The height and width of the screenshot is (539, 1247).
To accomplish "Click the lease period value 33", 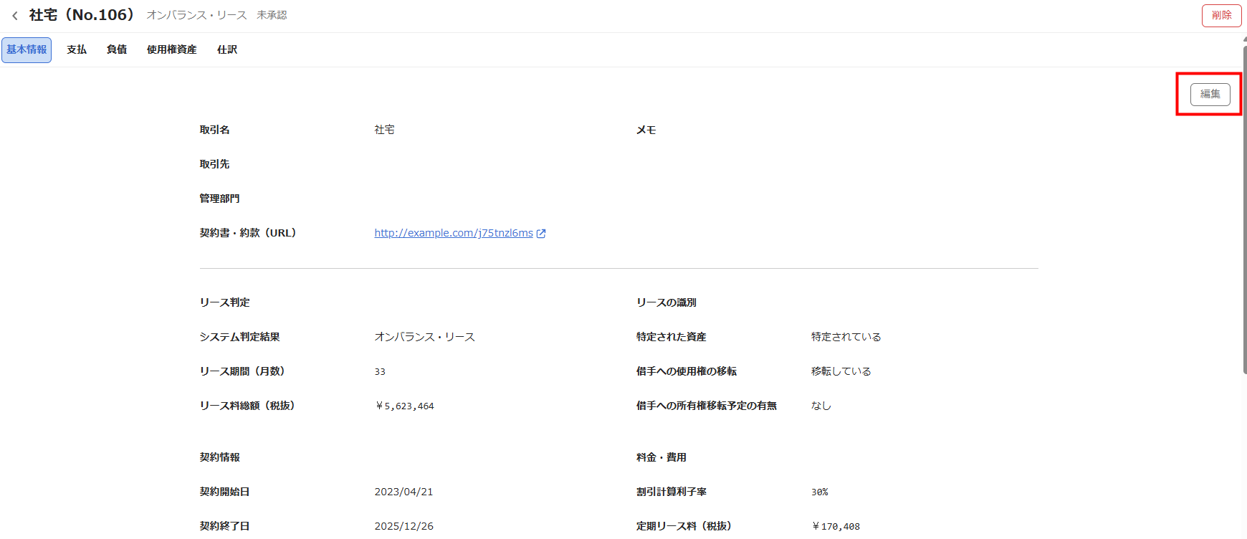I will click(380, 372).
